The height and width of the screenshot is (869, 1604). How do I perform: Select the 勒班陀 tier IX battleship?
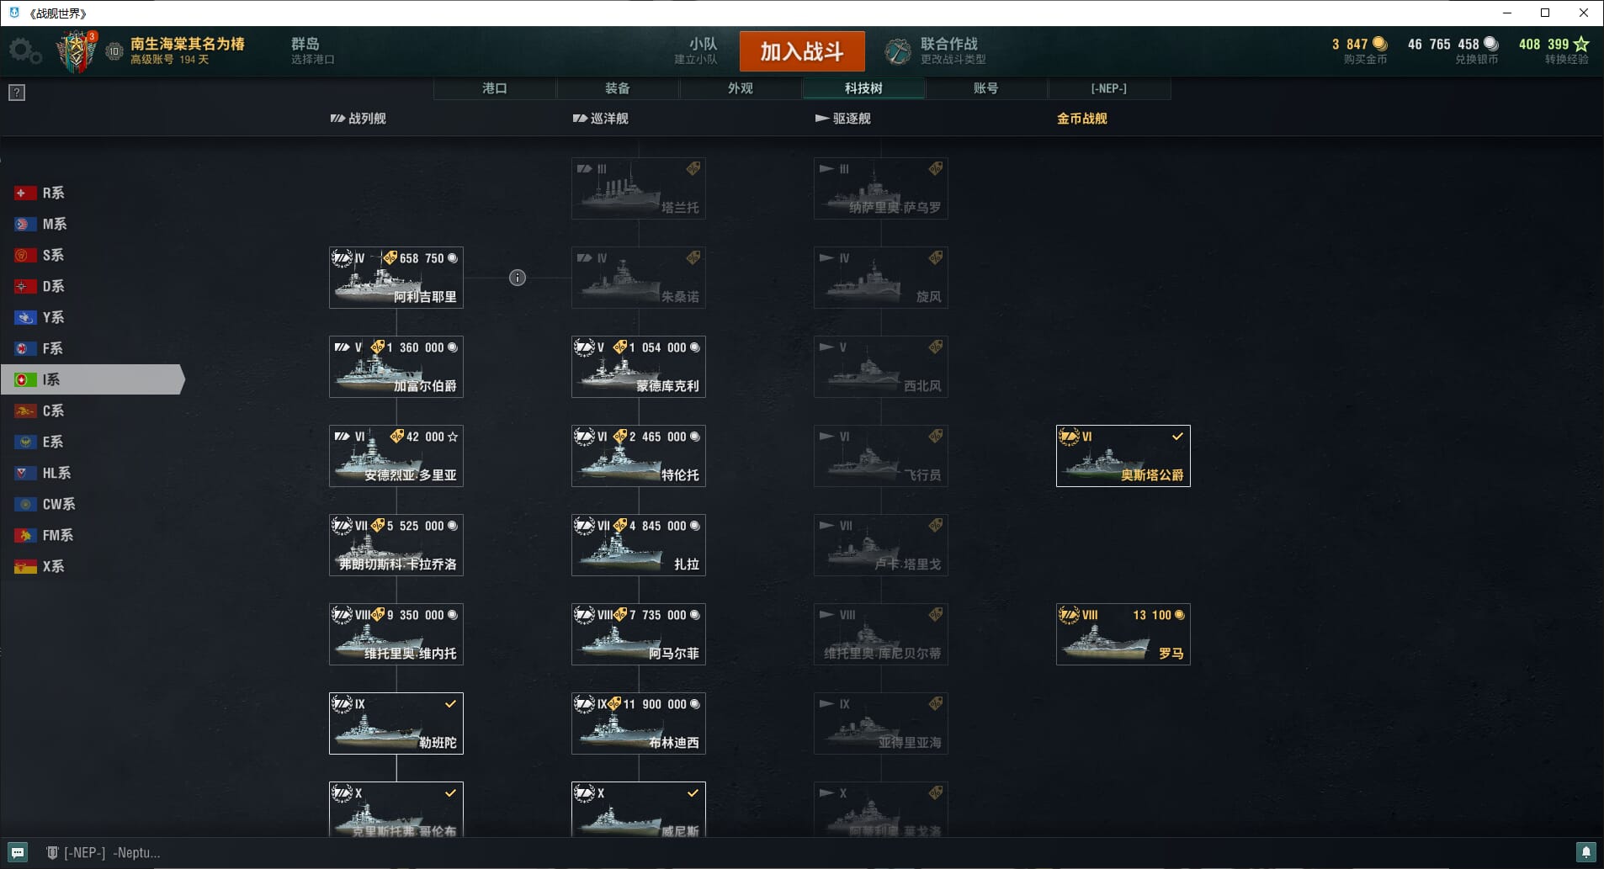click(x=396, y=723)
